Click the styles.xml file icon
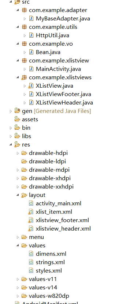Screen dimensions: 134x304 31,270
